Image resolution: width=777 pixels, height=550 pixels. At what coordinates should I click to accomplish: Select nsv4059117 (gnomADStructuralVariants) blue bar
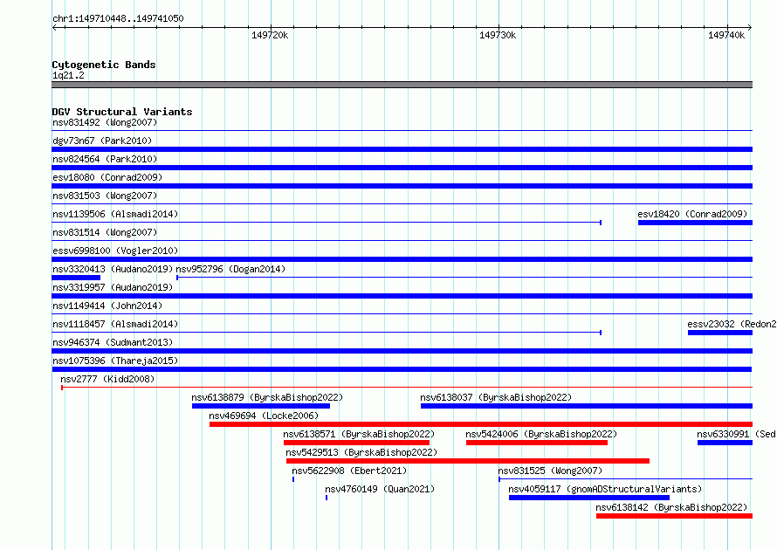point(589,498)
